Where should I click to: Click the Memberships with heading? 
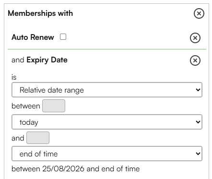(x=40, y=13)
